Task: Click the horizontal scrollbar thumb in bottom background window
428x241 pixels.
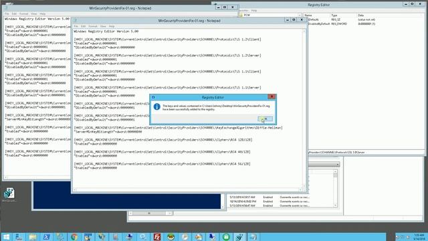Action: (x=149, y=213)
